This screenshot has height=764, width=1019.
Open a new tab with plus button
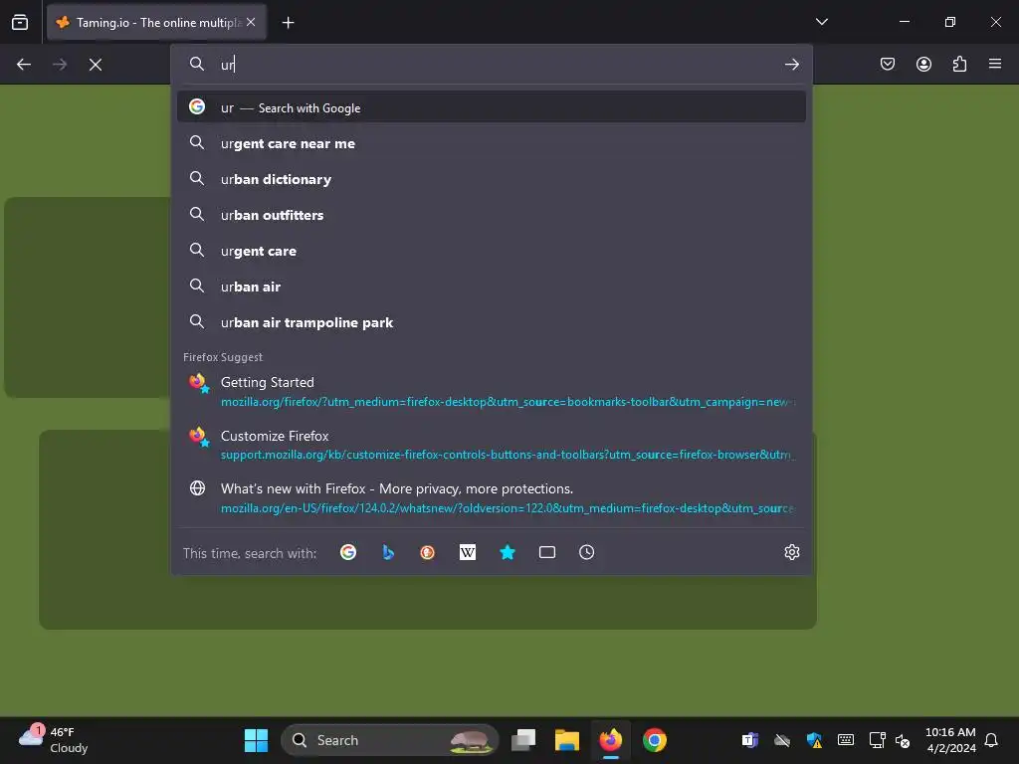pos(288,23)
